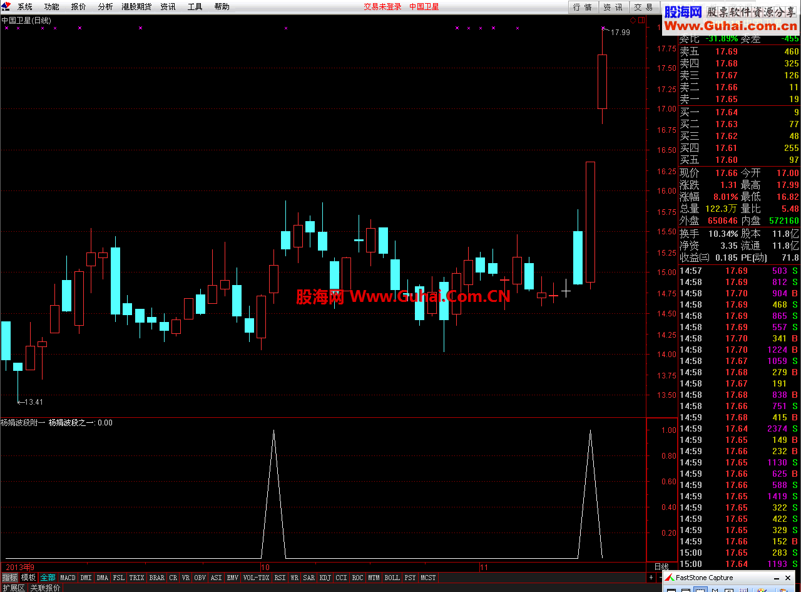Switch to the TRIX indicator
The image size is (801, 592).
[137, 578]
